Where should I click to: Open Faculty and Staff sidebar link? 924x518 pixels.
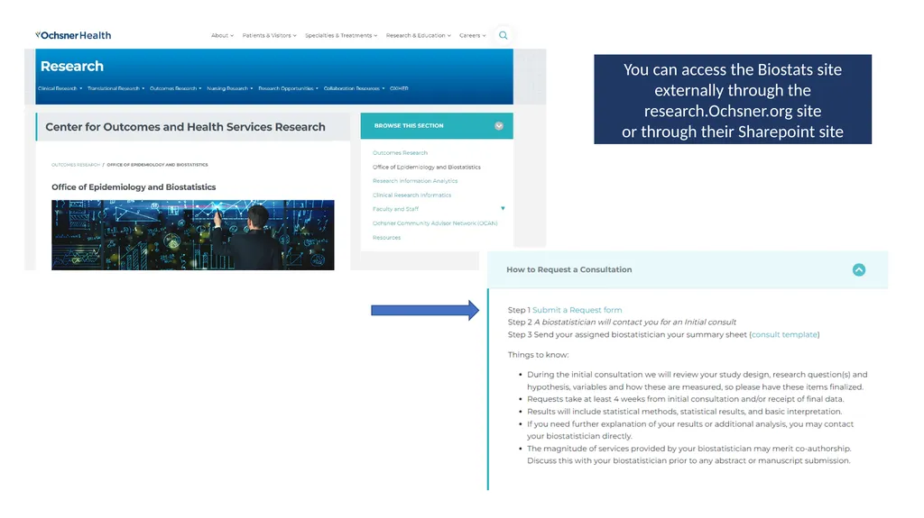point(395,209)
